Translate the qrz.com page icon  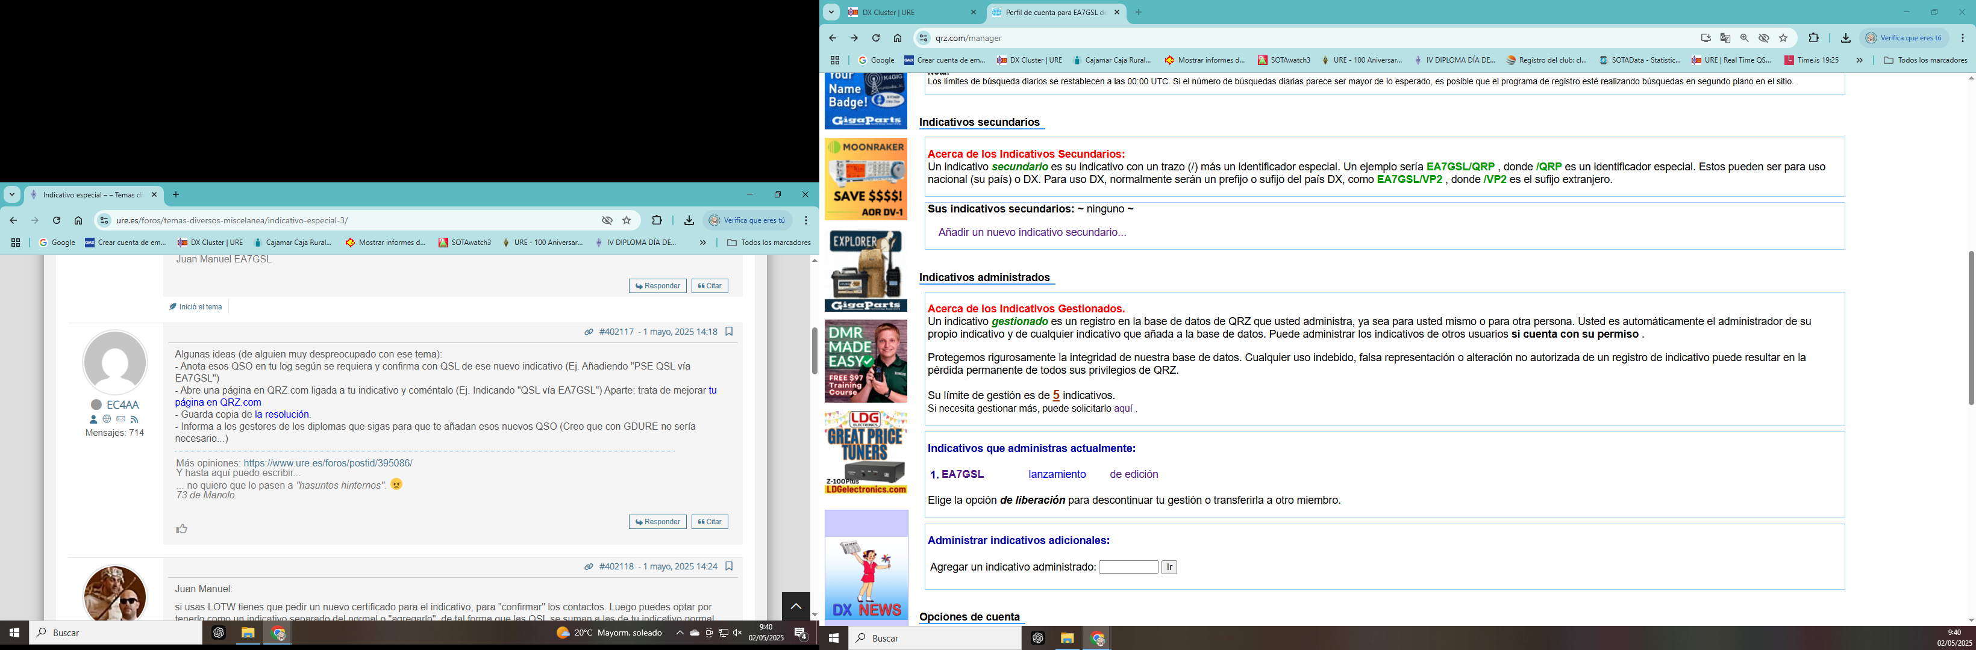[x=1725, y=37]
